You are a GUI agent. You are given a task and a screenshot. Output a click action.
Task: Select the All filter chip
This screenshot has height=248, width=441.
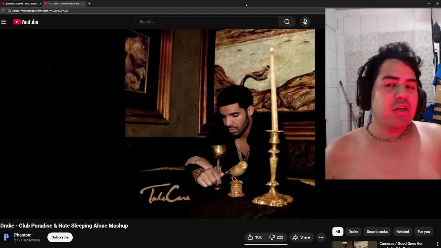(x=338, y=231)
